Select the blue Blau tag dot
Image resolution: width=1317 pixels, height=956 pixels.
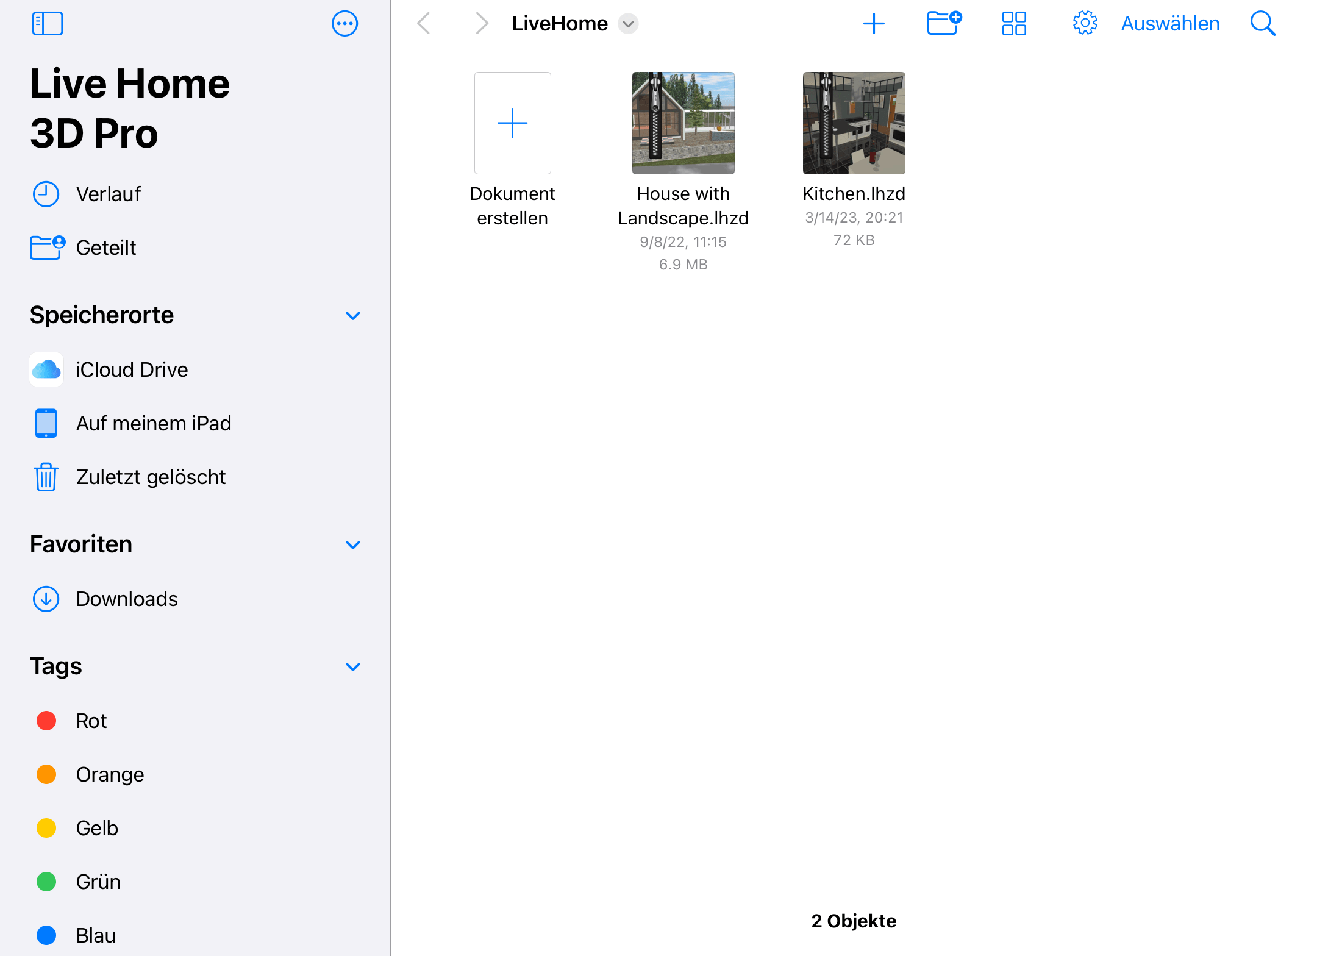[46, 935]
